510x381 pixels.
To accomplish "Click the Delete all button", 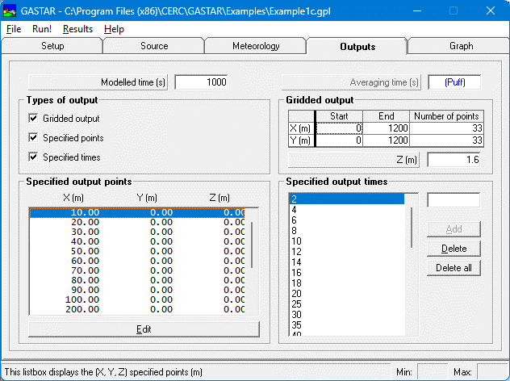I will (x=454, y=268).
